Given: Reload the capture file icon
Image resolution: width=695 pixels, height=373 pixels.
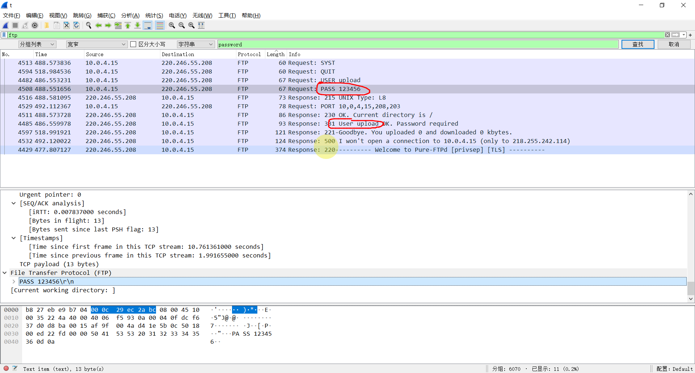Looking at the screenshot, I should [76, 25].
